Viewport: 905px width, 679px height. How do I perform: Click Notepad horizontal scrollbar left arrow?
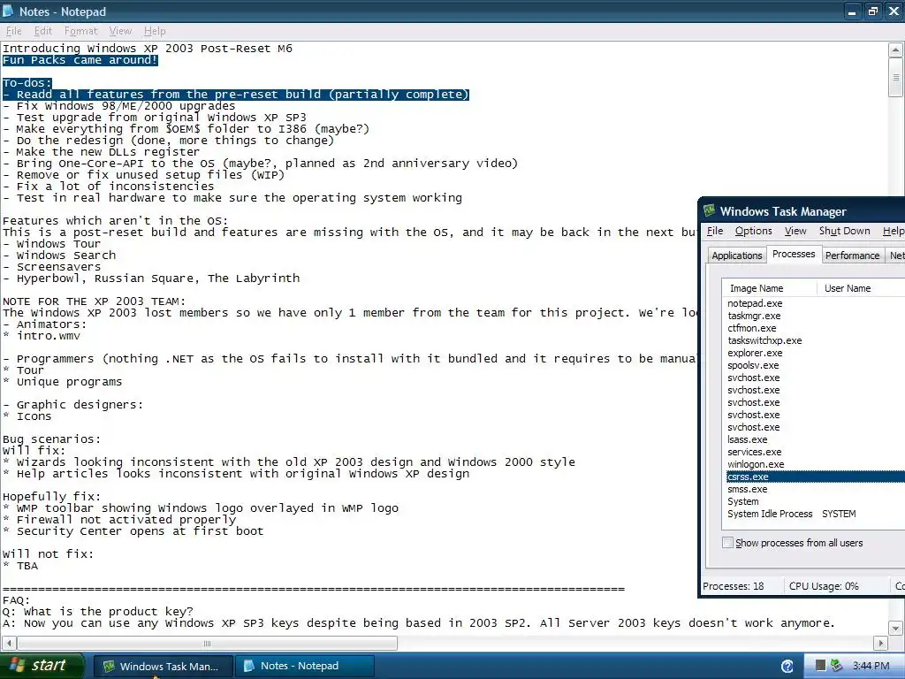tap(9, 643)
